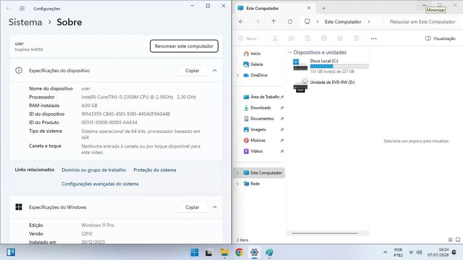Select Disco Local (C:) drive
Image resolution: width=463 pixels, height=260 pixels.
(x=331, y=66)
